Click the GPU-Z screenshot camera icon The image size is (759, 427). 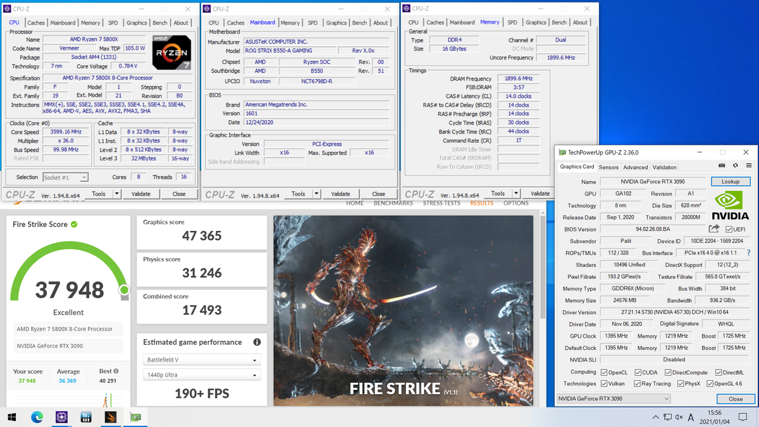(722, 166)
